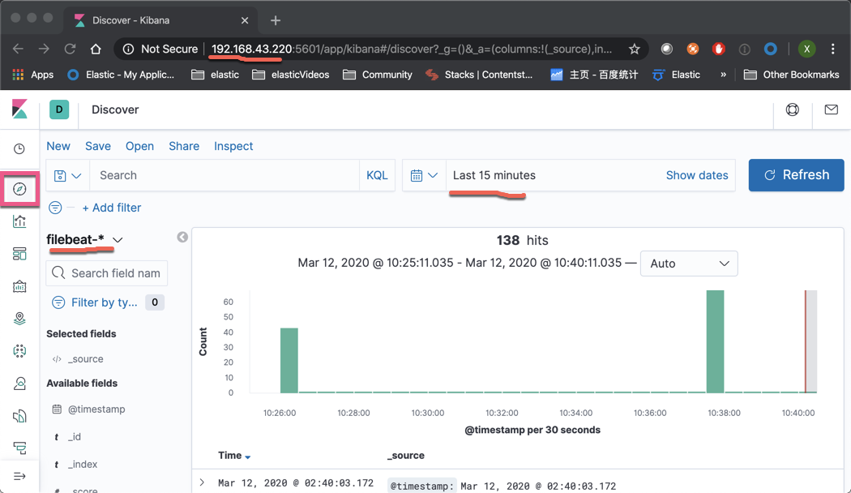Open the Auto interval dropdown on the histogram
This screenshot has width=851, height=493.
click(x=689, y=263)
